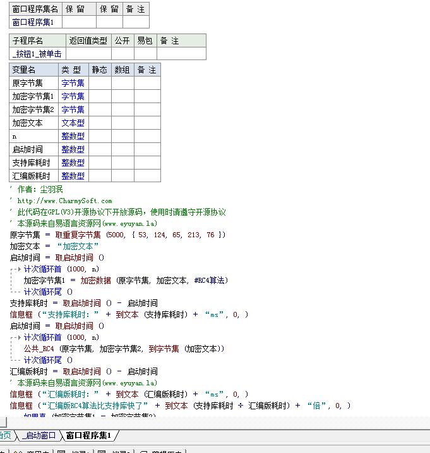430x453 pixels.
Task: Click the 5000 argument value
Action: coord(116,235)
